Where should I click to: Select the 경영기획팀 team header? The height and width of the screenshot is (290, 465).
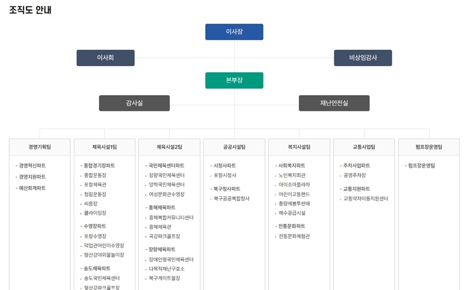pyautogui.click(x=40, y=147)
